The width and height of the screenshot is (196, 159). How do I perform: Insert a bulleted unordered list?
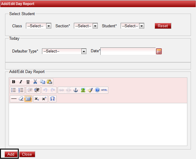pyautogui.click(x=14, y=90)
